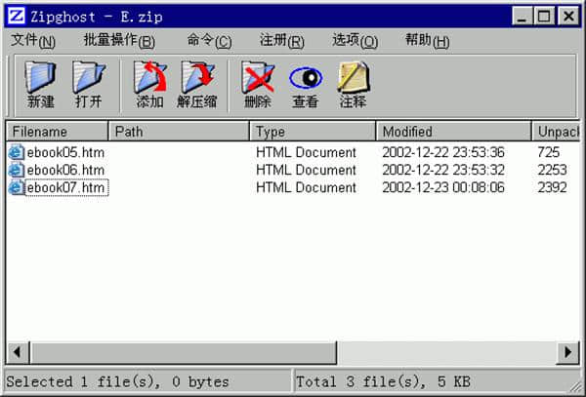Open the 选项(O) menu

tap(356, 40)
